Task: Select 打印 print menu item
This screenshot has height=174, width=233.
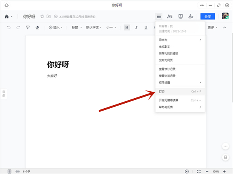Action: coord(180,91)
